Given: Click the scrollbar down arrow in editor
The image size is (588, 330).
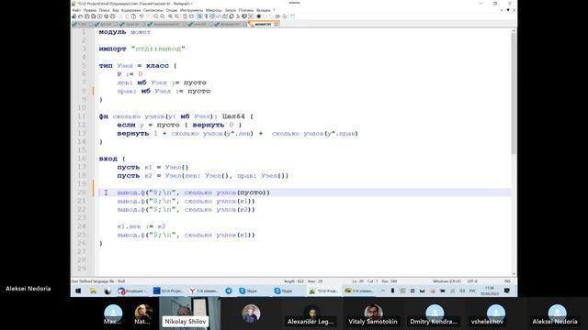Looking at the screenshot, I should click(x=514, y=274).
